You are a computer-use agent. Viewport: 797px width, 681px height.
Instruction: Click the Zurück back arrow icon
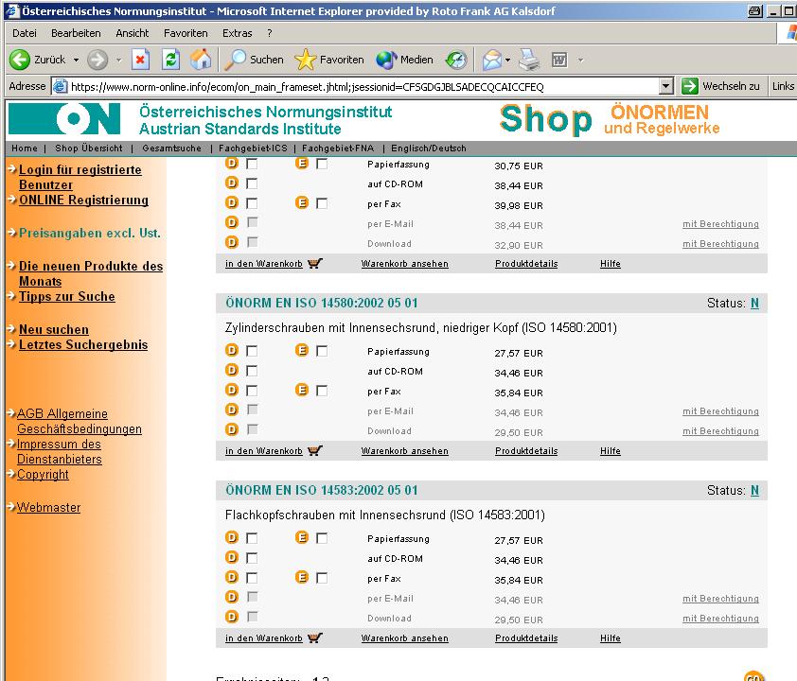(20, 60)
